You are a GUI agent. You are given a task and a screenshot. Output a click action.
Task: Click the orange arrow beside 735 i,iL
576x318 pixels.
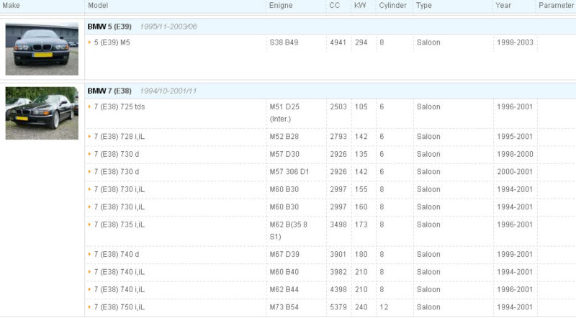[x=89, y=224]
